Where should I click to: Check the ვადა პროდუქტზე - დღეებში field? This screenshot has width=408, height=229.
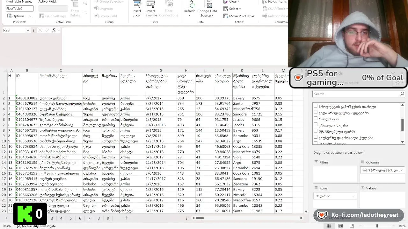click(x=316, y=113)
